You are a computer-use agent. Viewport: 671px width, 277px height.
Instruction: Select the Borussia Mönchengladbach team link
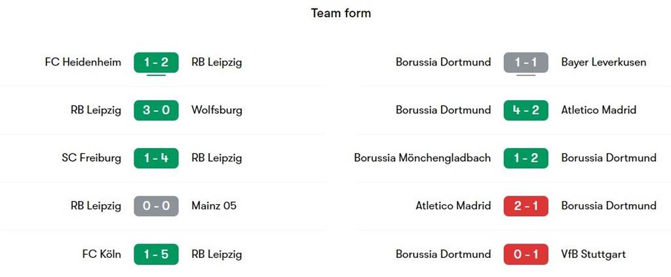[422, 158]
